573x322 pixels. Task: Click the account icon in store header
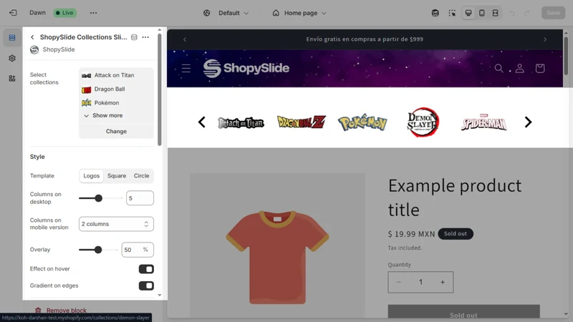point(520,68)
